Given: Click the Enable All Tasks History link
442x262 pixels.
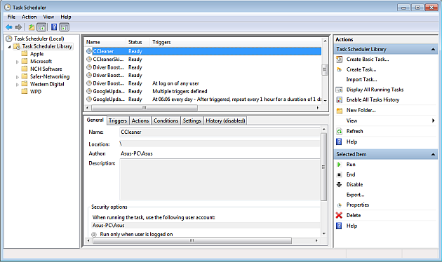Looking at the screenshot, I should pos(373,100).
